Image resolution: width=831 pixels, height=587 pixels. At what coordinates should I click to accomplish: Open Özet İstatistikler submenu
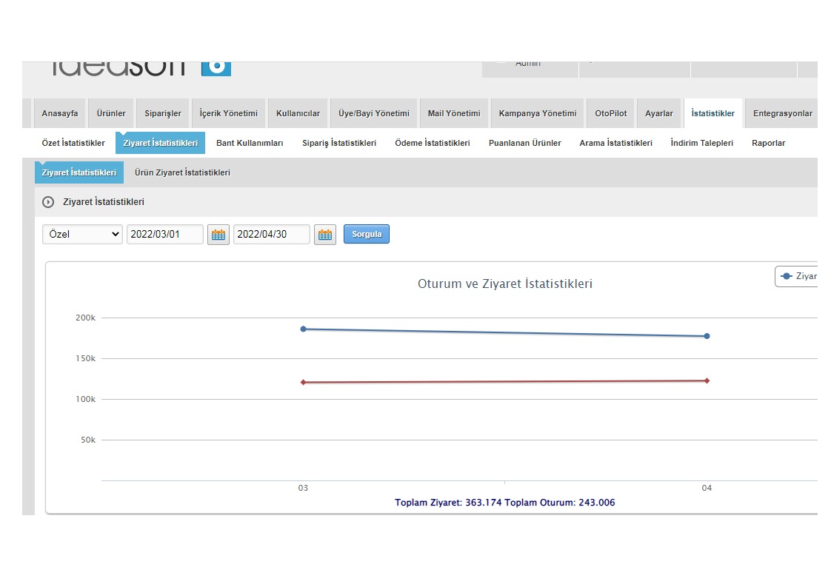(x=73, y=143)
